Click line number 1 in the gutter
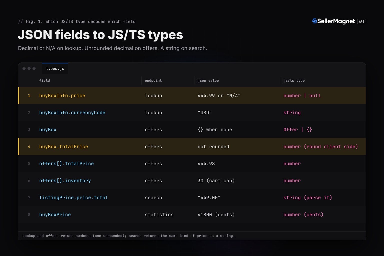 tap(29, 96)
